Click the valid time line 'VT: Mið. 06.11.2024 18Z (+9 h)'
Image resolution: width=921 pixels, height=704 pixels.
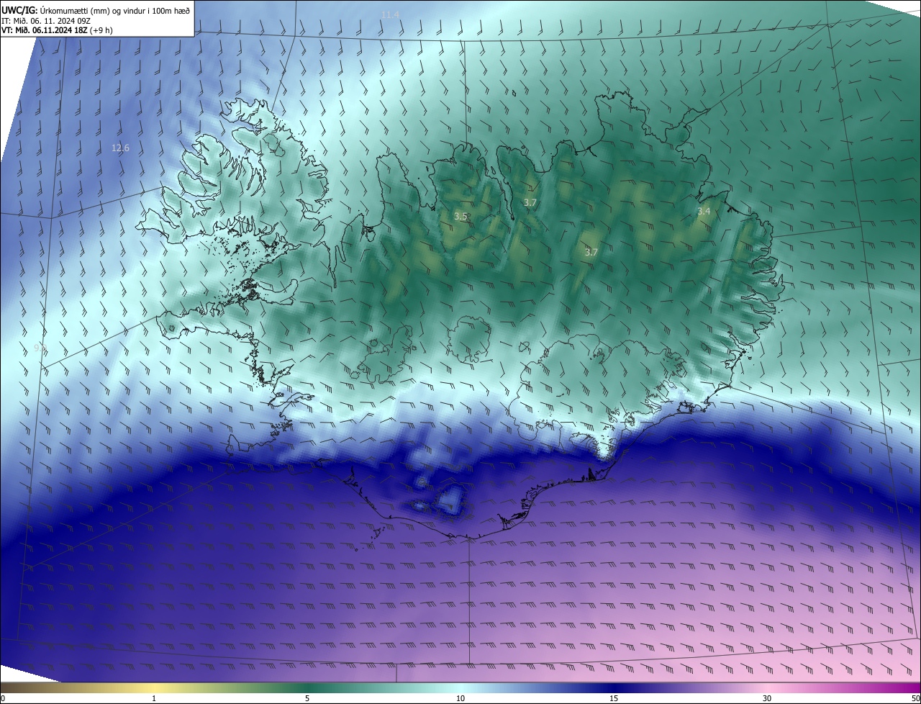coord(57,30)
